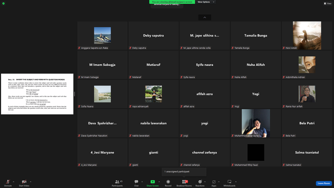Select the lowercase yogi participant tile
Screen dimensions: 334x188
[x=205, y=123]
